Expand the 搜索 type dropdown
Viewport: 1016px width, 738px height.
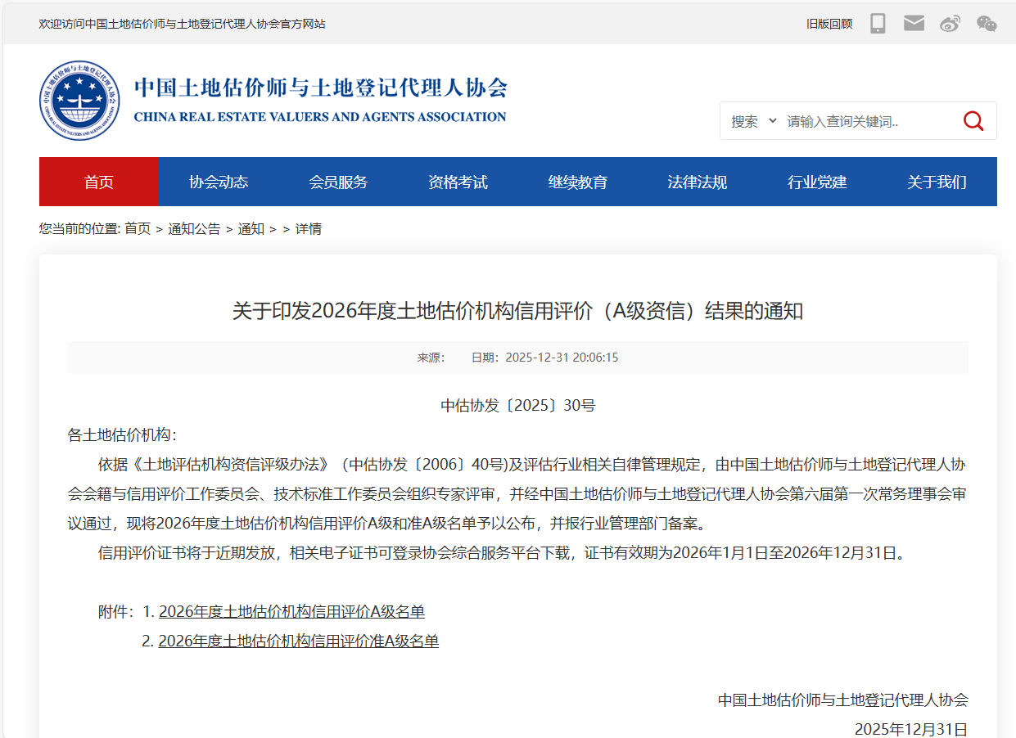tap(753, 121)
